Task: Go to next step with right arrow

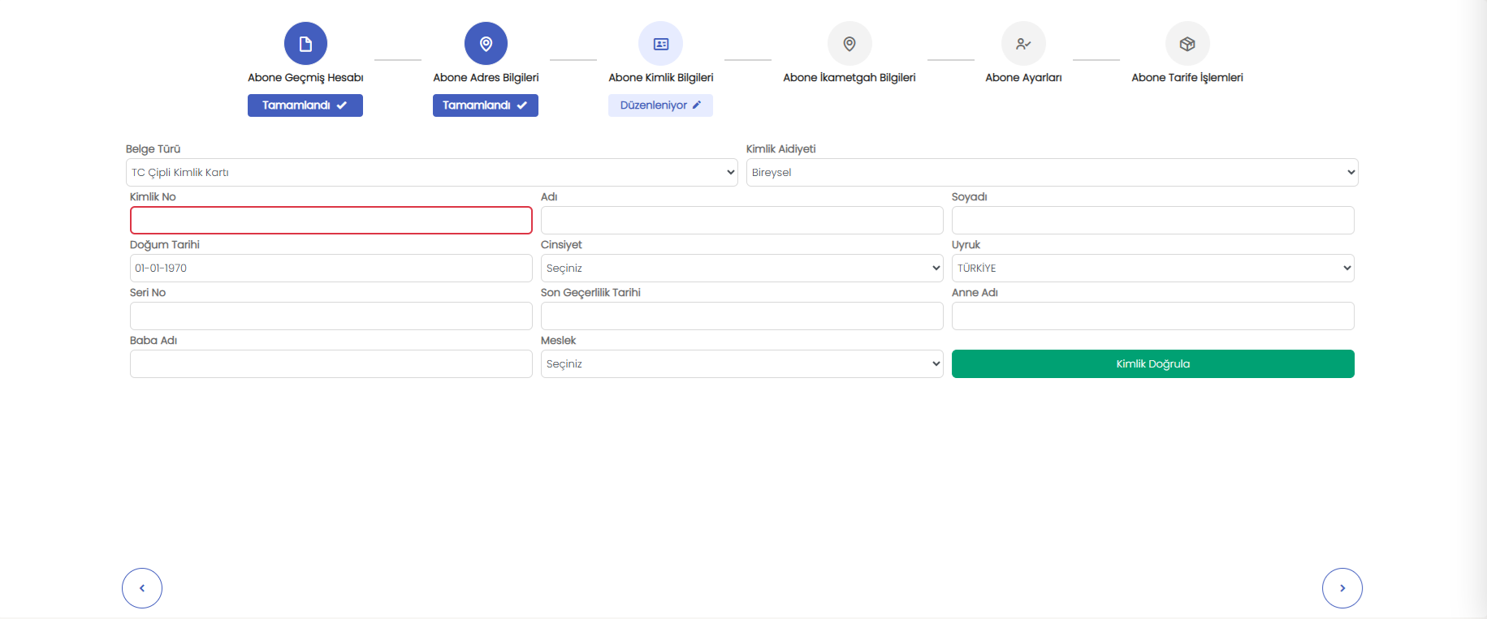Action: (1342, 588)
